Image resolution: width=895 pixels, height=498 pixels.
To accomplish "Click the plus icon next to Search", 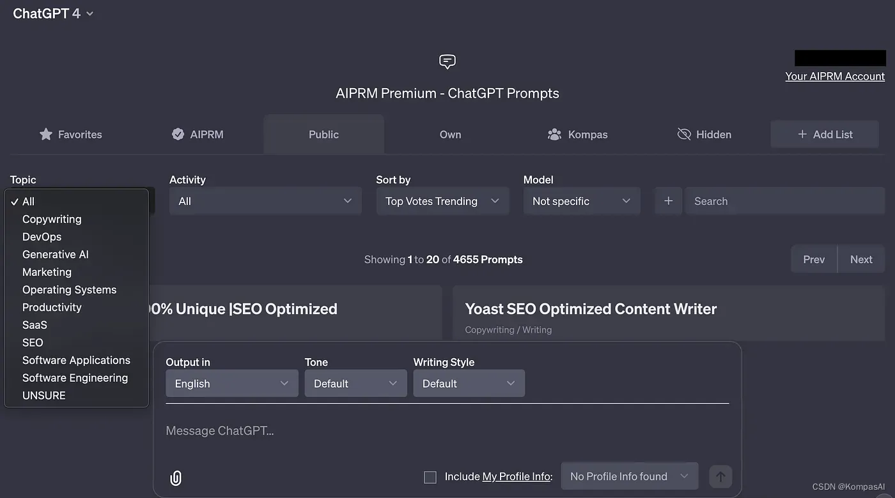I will tap(668, 201).
